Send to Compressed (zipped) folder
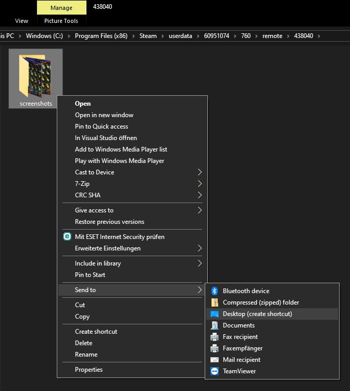The image size is (350, 391). click(x=272, y=302)
